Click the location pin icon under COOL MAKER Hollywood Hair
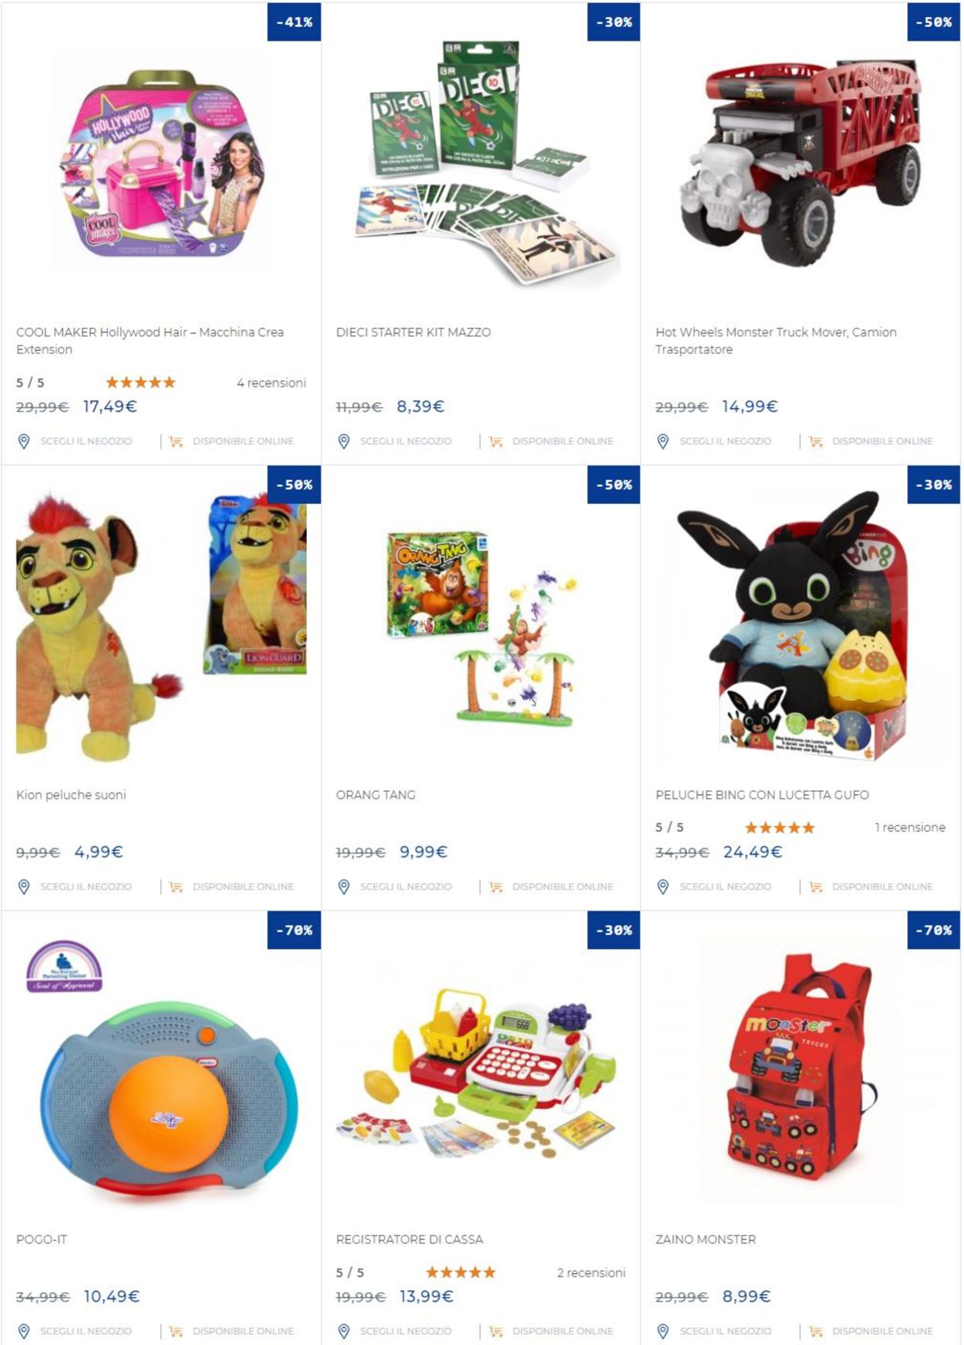This screenshot has height=1345, width=964. pyautogui.click(x=24, y=441)
